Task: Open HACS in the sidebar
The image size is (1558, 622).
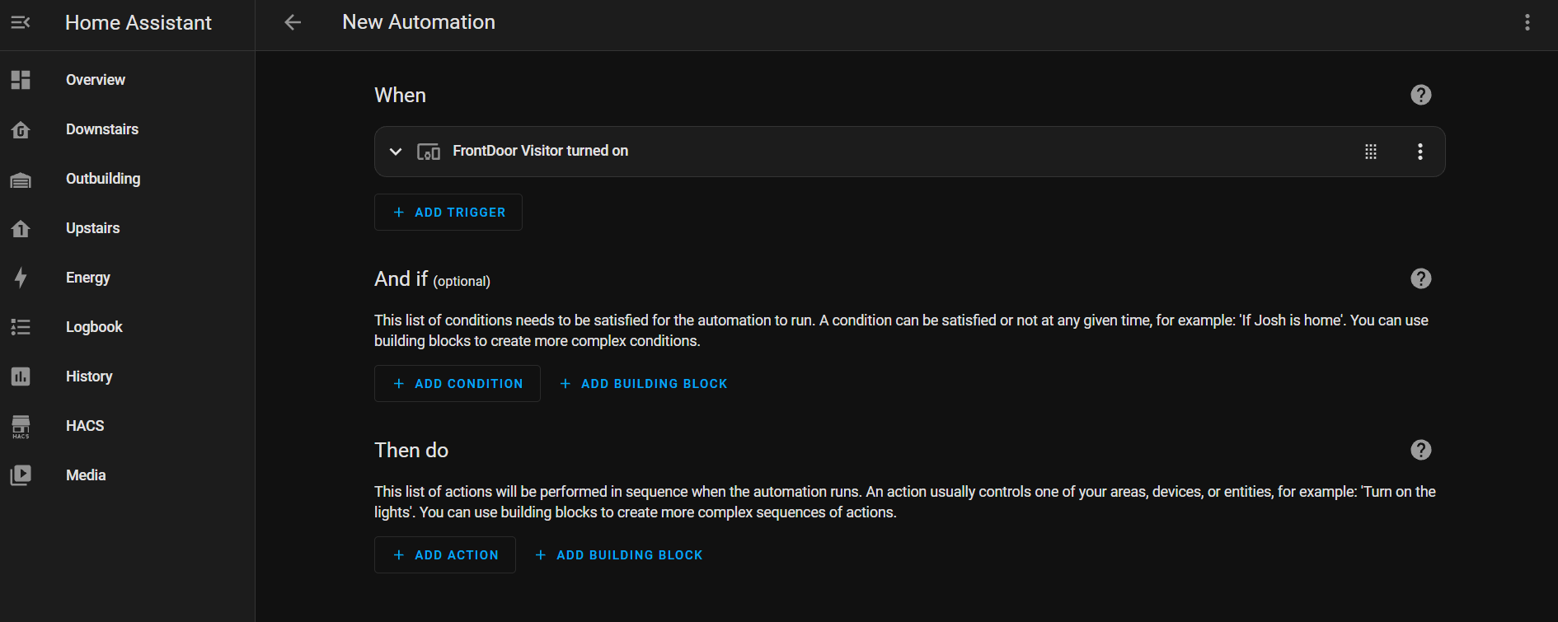Action: [127, 426]
